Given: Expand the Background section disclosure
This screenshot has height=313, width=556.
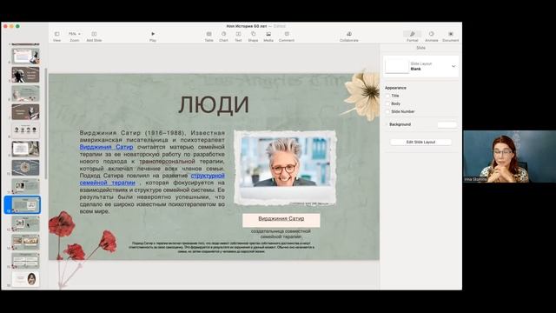Looking at the screenshot, I should (387, 124).
